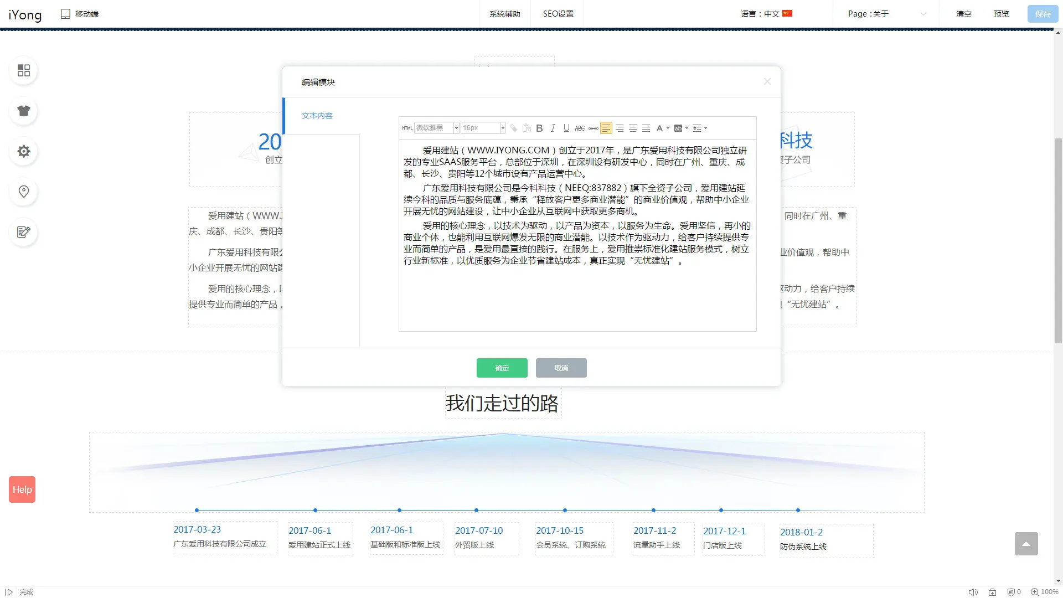
Task: Open 系统辅助 menu
Action: pos(504,14)
